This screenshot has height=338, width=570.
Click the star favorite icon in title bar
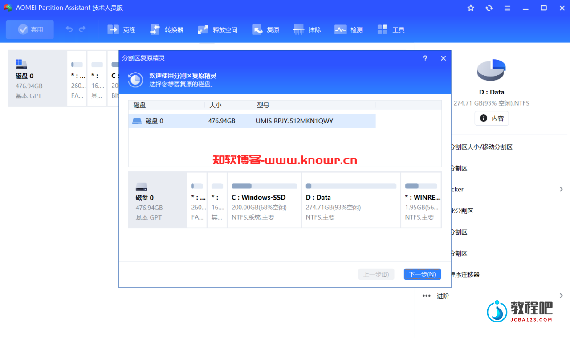click(471, 8)
